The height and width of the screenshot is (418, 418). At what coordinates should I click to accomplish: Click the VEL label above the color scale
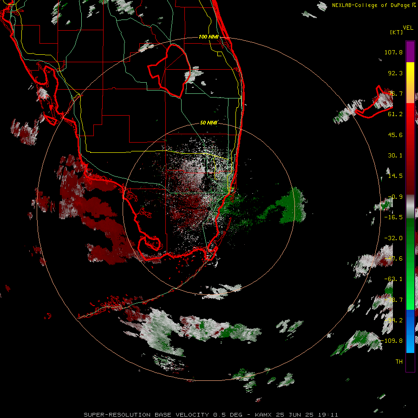pyautogui.click(x=408, y=28)
